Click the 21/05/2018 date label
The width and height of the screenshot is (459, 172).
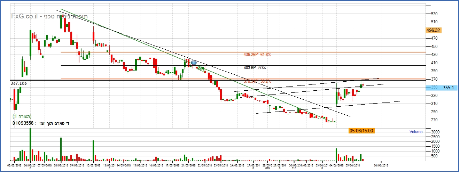pos(188,165)
